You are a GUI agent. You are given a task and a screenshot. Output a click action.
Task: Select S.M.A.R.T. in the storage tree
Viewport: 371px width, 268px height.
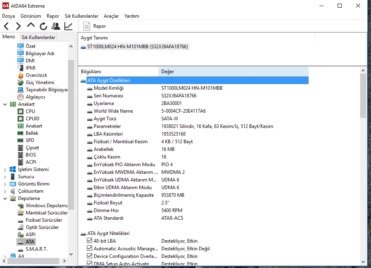coord(36,249)
